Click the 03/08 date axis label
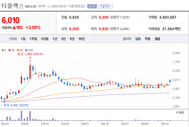The width and height of the screenshot is (189, 127). (x=25, y=124)
